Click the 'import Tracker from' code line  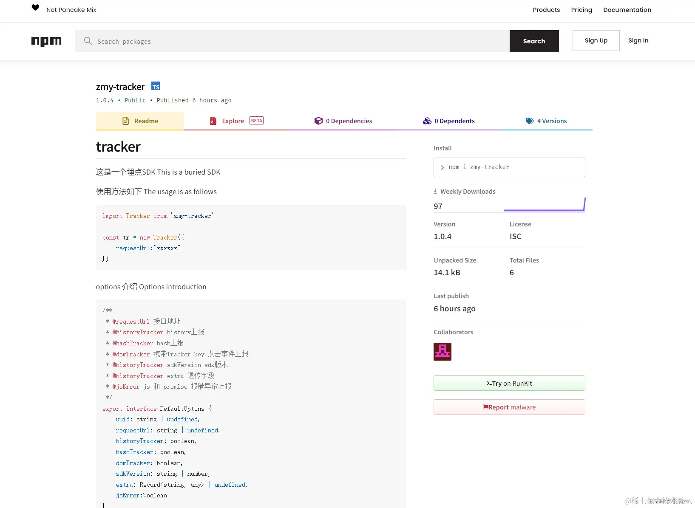click(158, 216)
